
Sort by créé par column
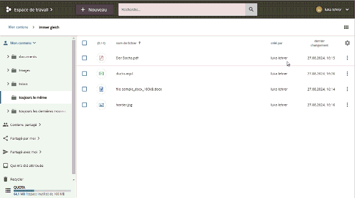pyautogui.click(x=276, y=43)
